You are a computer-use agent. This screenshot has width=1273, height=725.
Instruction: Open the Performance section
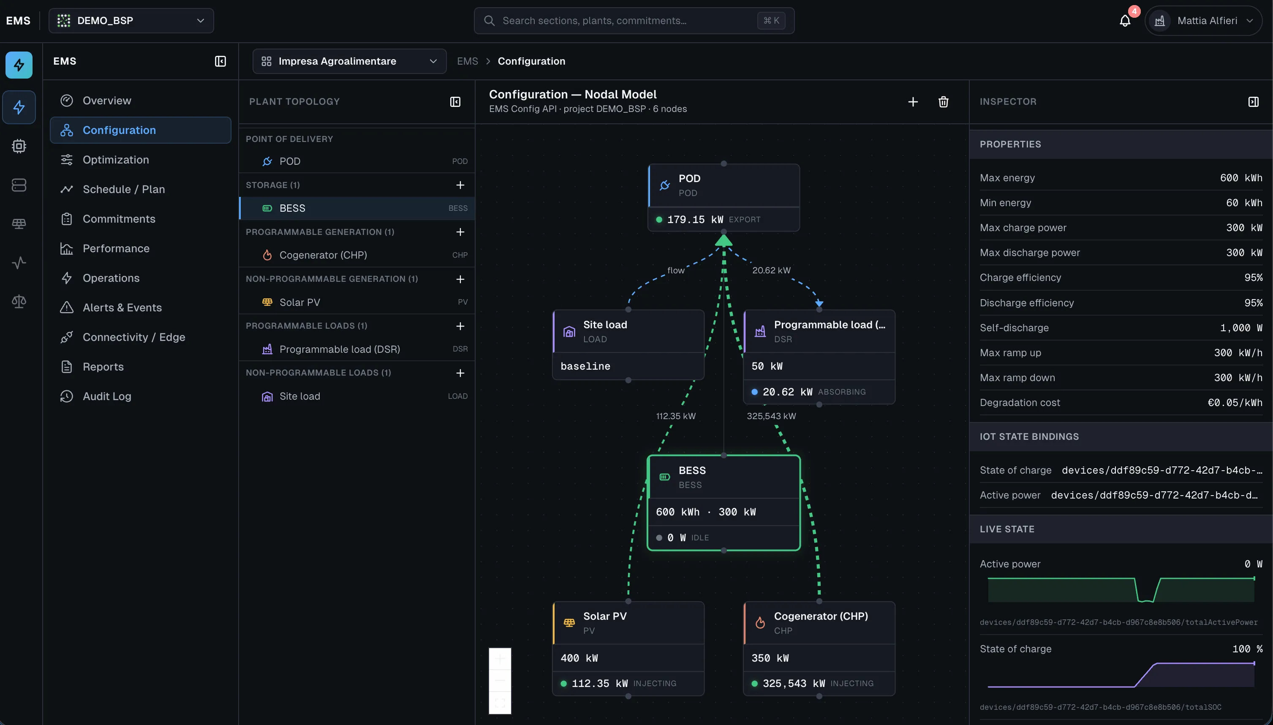click(140, 248)
